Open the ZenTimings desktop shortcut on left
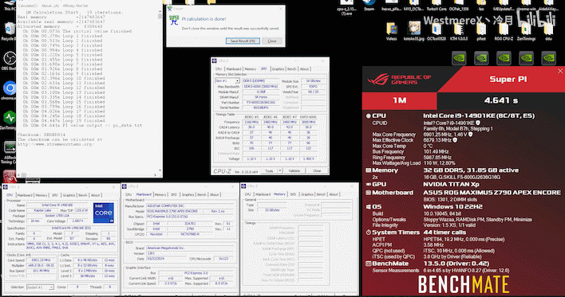This screenshot has height=297, width=565. click(x=9, y=120)
